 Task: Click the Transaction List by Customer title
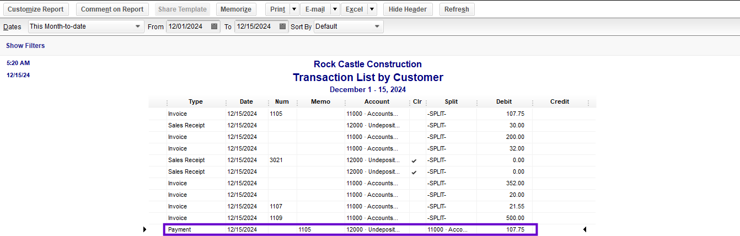(368, 77)
